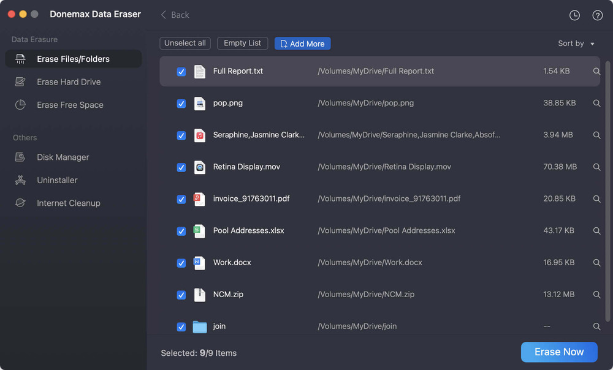Uncheck invoice_91763011.pdf checkbox
Viewport: 613px width, 370px height.
click(x=181, y=199)
